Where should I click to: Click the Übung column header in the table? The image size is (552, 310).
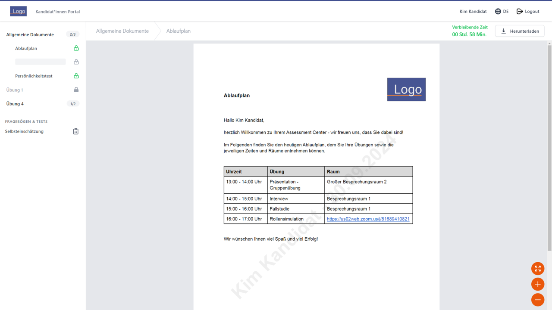click(296, 171)
